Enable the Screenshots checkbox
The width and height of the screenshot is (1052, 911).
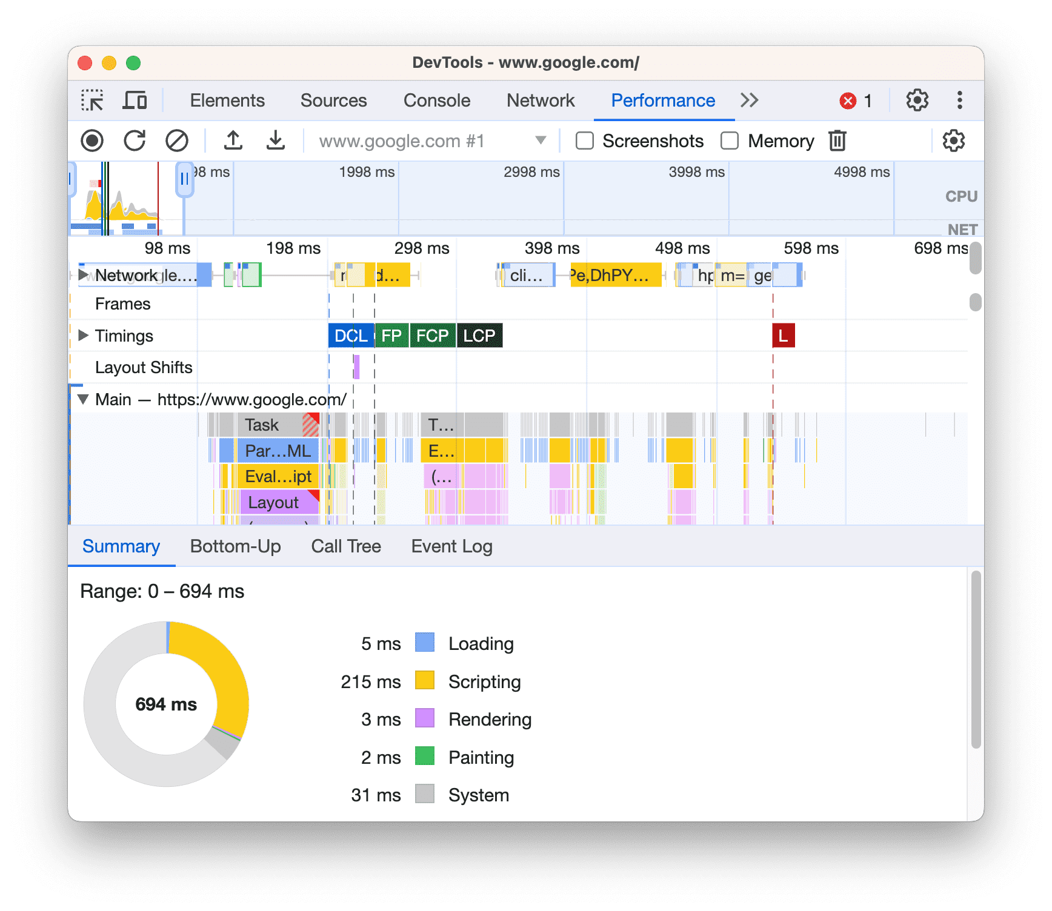pyautogui.click(x=584, y=141)
